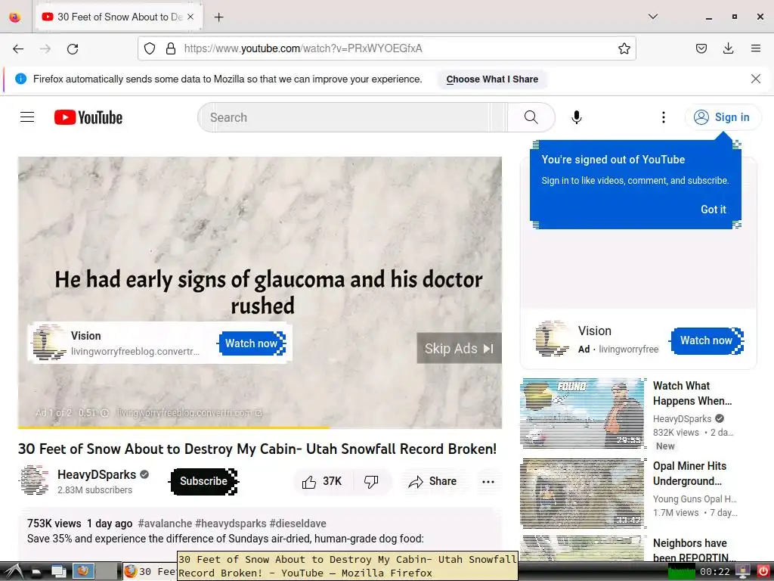Open the tracking protection shield icon
The width and height of the screenshot is (774, 581).
pyautogui.click(x=150, y=48)
